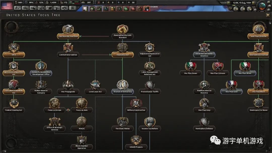Screen dimensions: 272x153
Task: Click the green bar chart alert icon
Action: point(99,9)
